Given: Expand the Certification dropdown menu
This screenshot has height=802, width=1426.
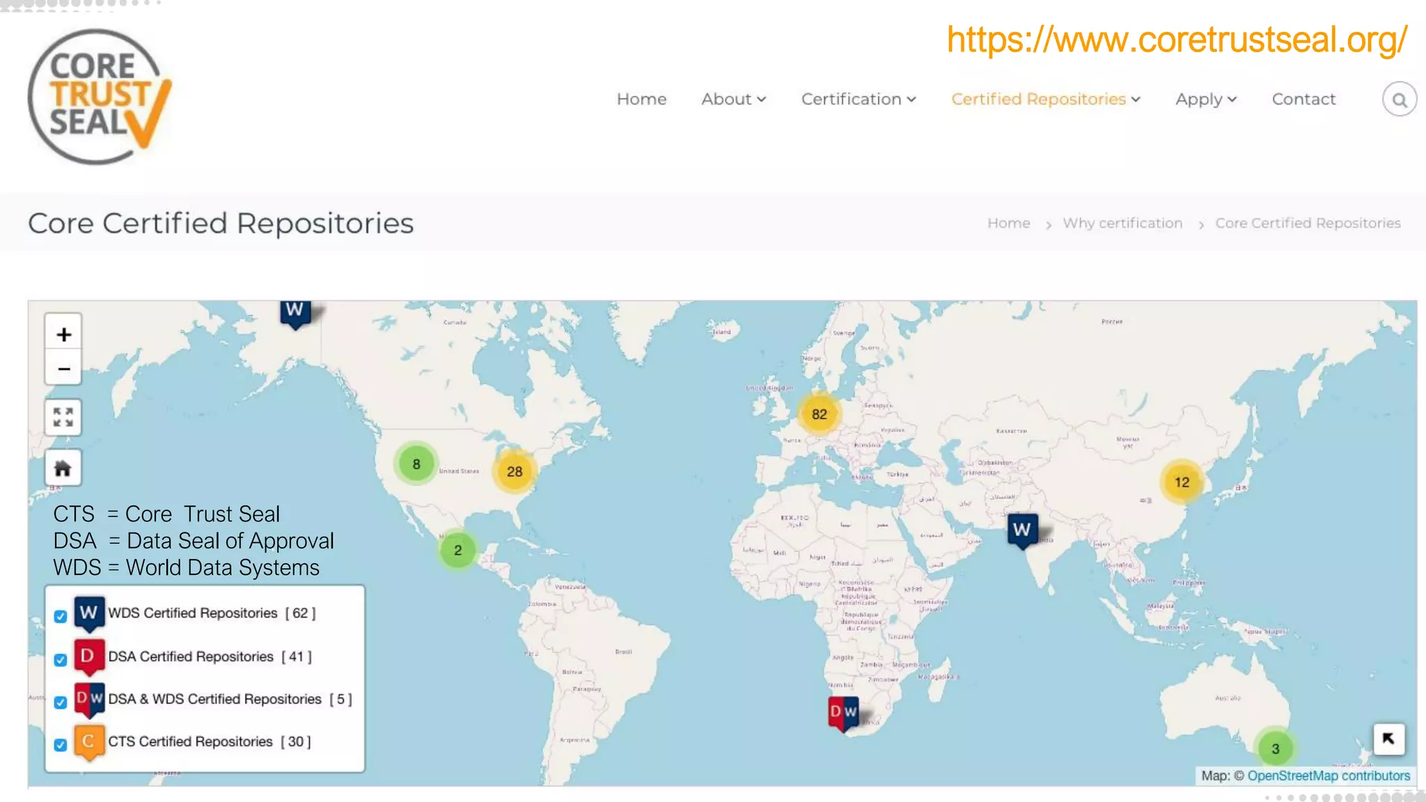Looking at the screenshot, I should (x=859, y=99).
